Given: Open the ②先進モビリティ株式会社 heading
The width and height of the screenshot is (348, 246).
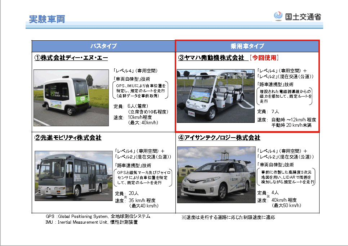Looking at the screenshot, I should tap(68, 138).
